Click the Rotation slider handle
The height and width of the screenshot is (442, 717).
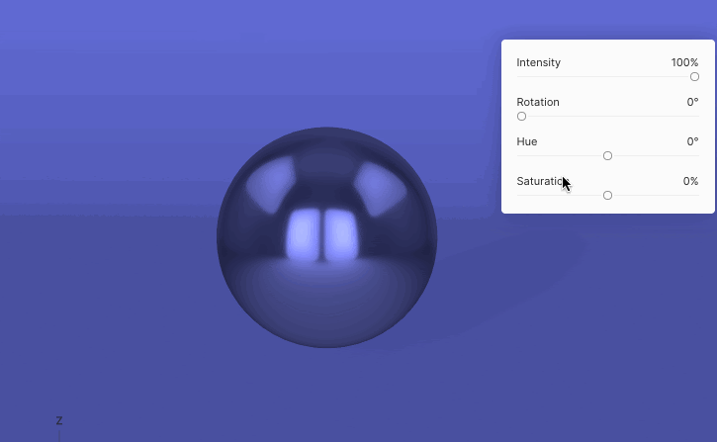click(521, 117)
